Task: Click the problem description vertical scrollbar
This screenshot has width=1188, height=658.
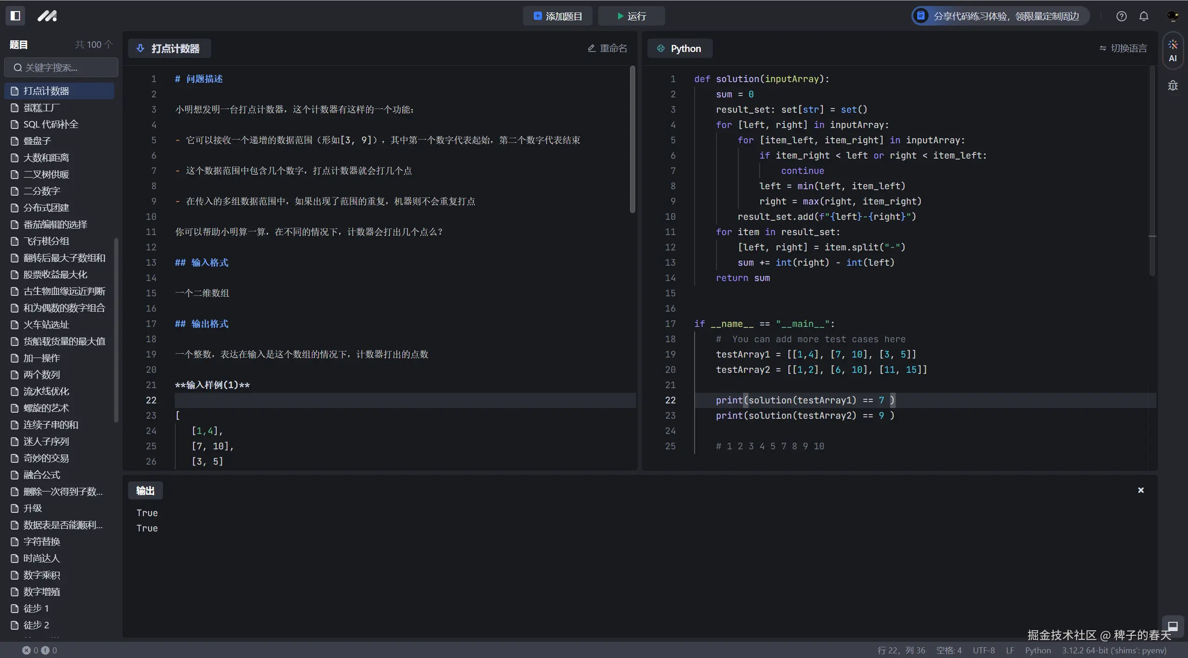Action: [632, 139]
